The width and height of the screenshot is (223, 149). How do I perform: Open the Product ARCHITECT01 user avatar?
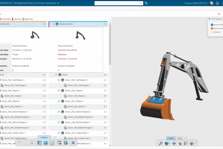[211, 3]
